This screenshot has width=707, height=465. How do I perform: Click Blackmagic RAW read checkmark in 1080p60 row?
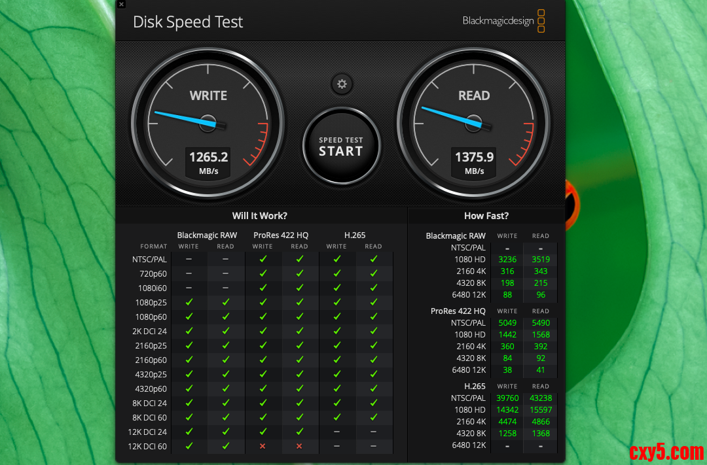click(225, 317)
